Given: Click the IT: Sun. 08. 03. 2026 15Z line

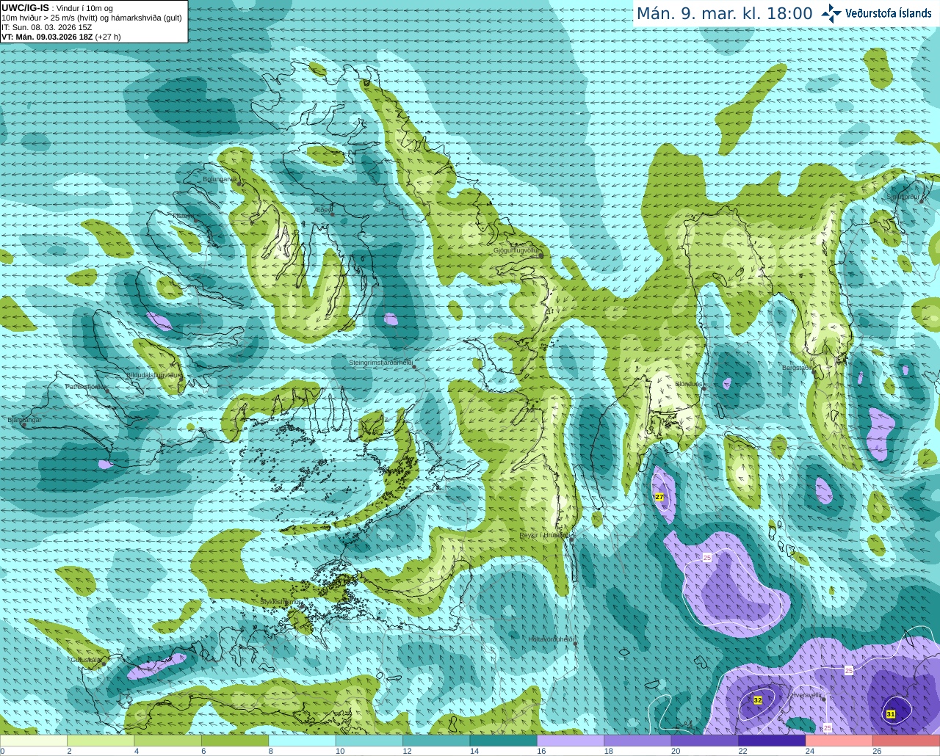Looking at the screenshot, I should [x=47, y=26].
